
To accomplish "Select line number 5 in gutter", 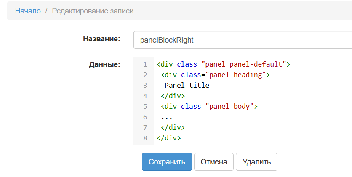I will point(145,107).
